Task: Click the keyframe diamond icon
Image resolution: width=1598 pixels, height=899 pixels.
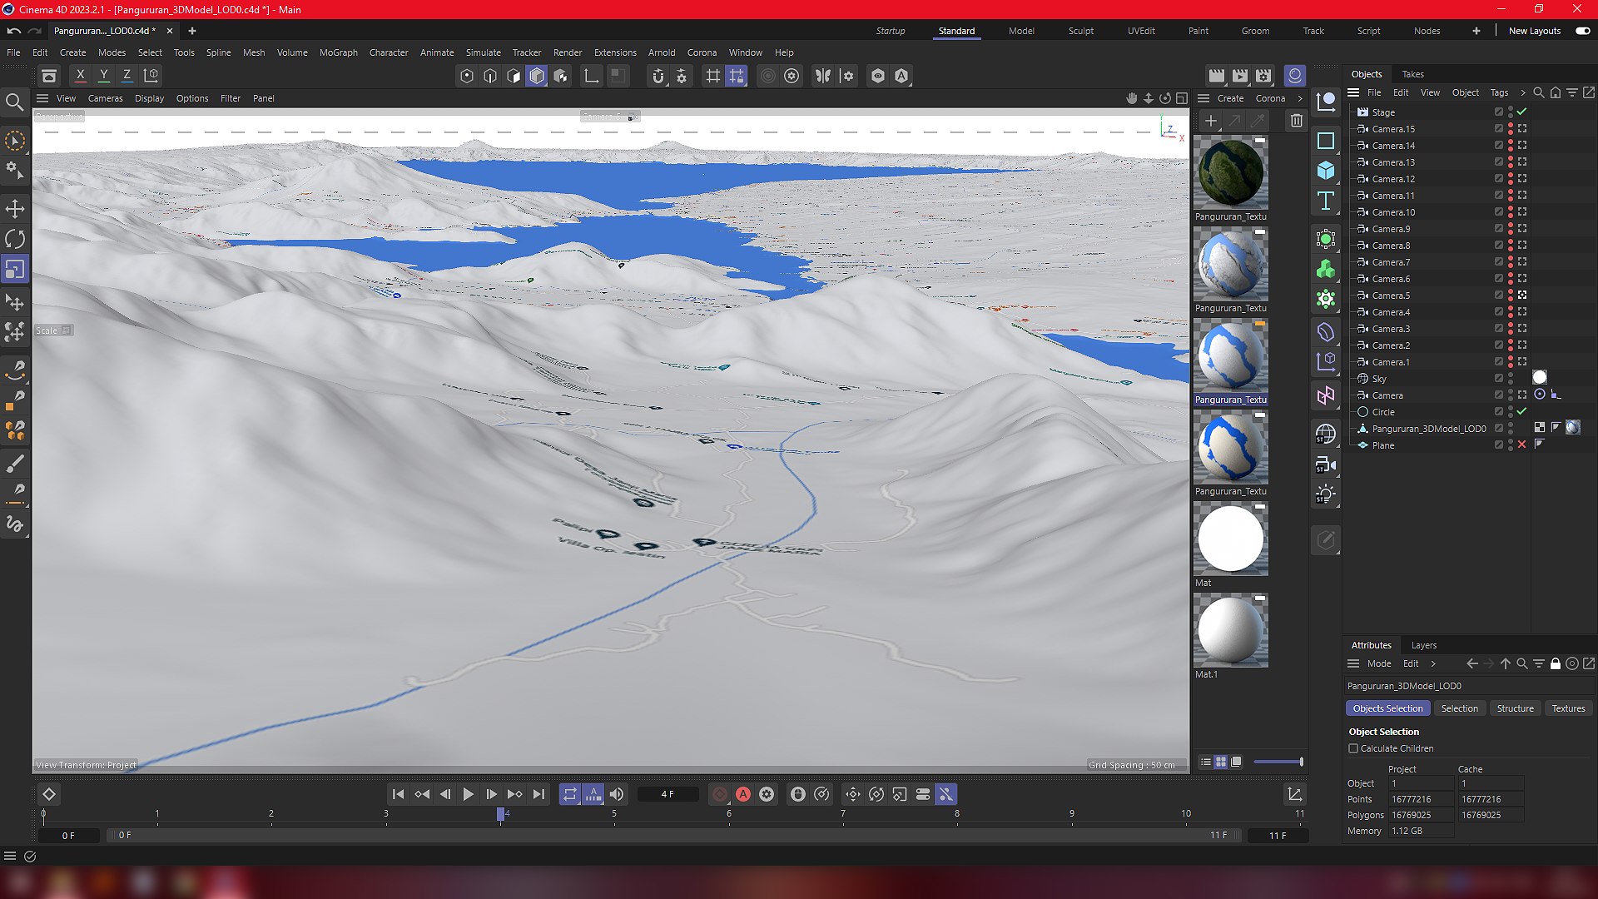Action: pyautogui.click(x=49, y=794)
